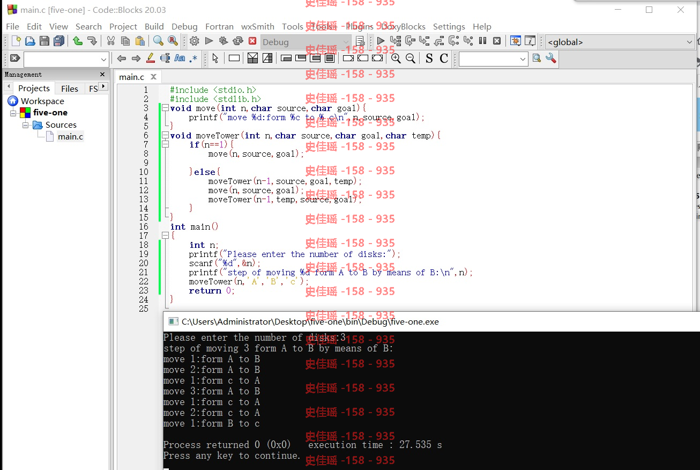This screenshot has height=470, width=700.
Task: Open the build target Debug dropdown
Action: point(306,42)
